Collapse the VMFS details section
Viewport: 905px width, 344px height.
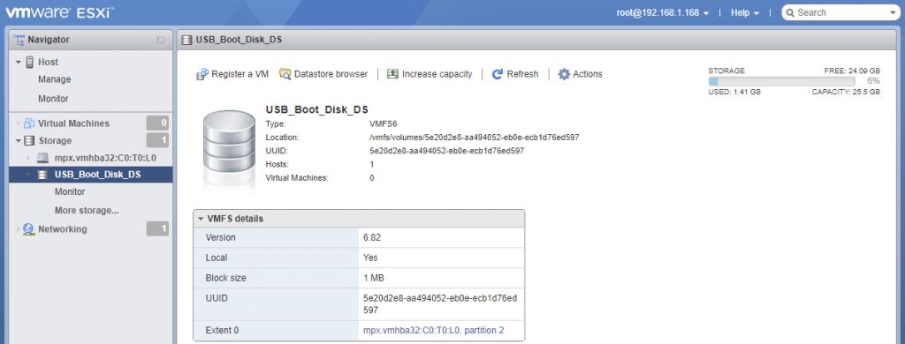tap(201, 219)
